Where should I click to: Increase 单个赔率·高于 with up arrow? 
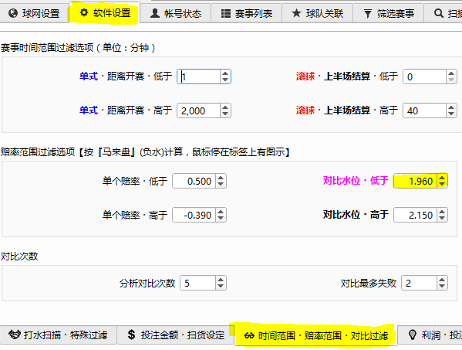pyautogui.click(x=221, y=212)
